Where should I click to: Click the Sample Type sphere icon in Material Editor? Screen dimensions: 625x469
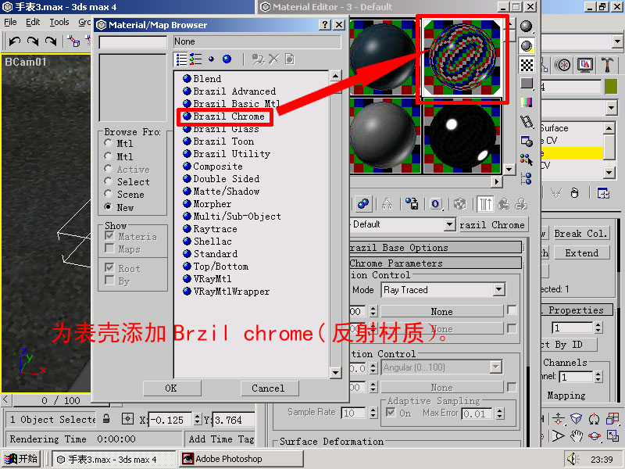[x=527, y=27]
